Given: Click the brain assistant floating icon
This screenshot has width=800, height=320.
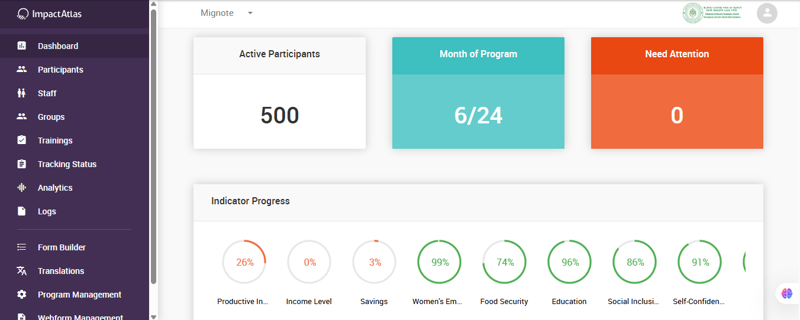Looking at the screenshot, I should point(786,293).
